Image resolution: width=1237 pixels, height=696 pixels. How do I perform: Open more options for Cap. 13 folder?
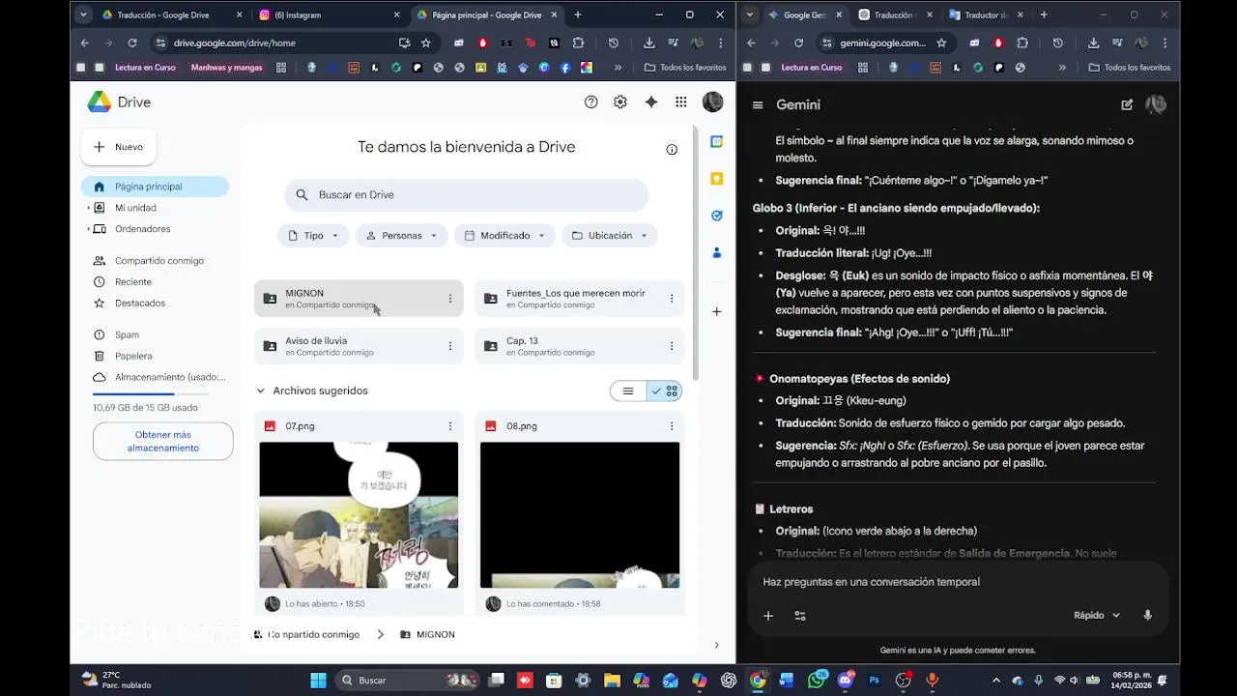[672, 346]
